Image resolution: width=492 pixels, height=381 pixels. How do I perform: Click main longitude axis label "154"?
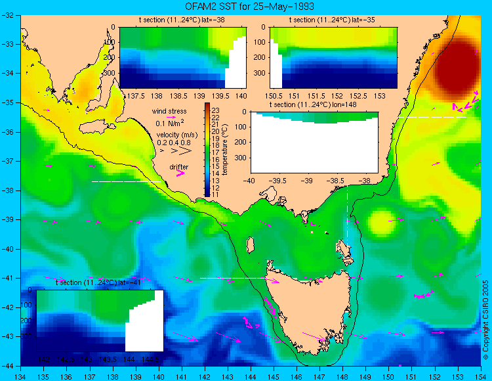pyautogui.click(x=481, y=377)
